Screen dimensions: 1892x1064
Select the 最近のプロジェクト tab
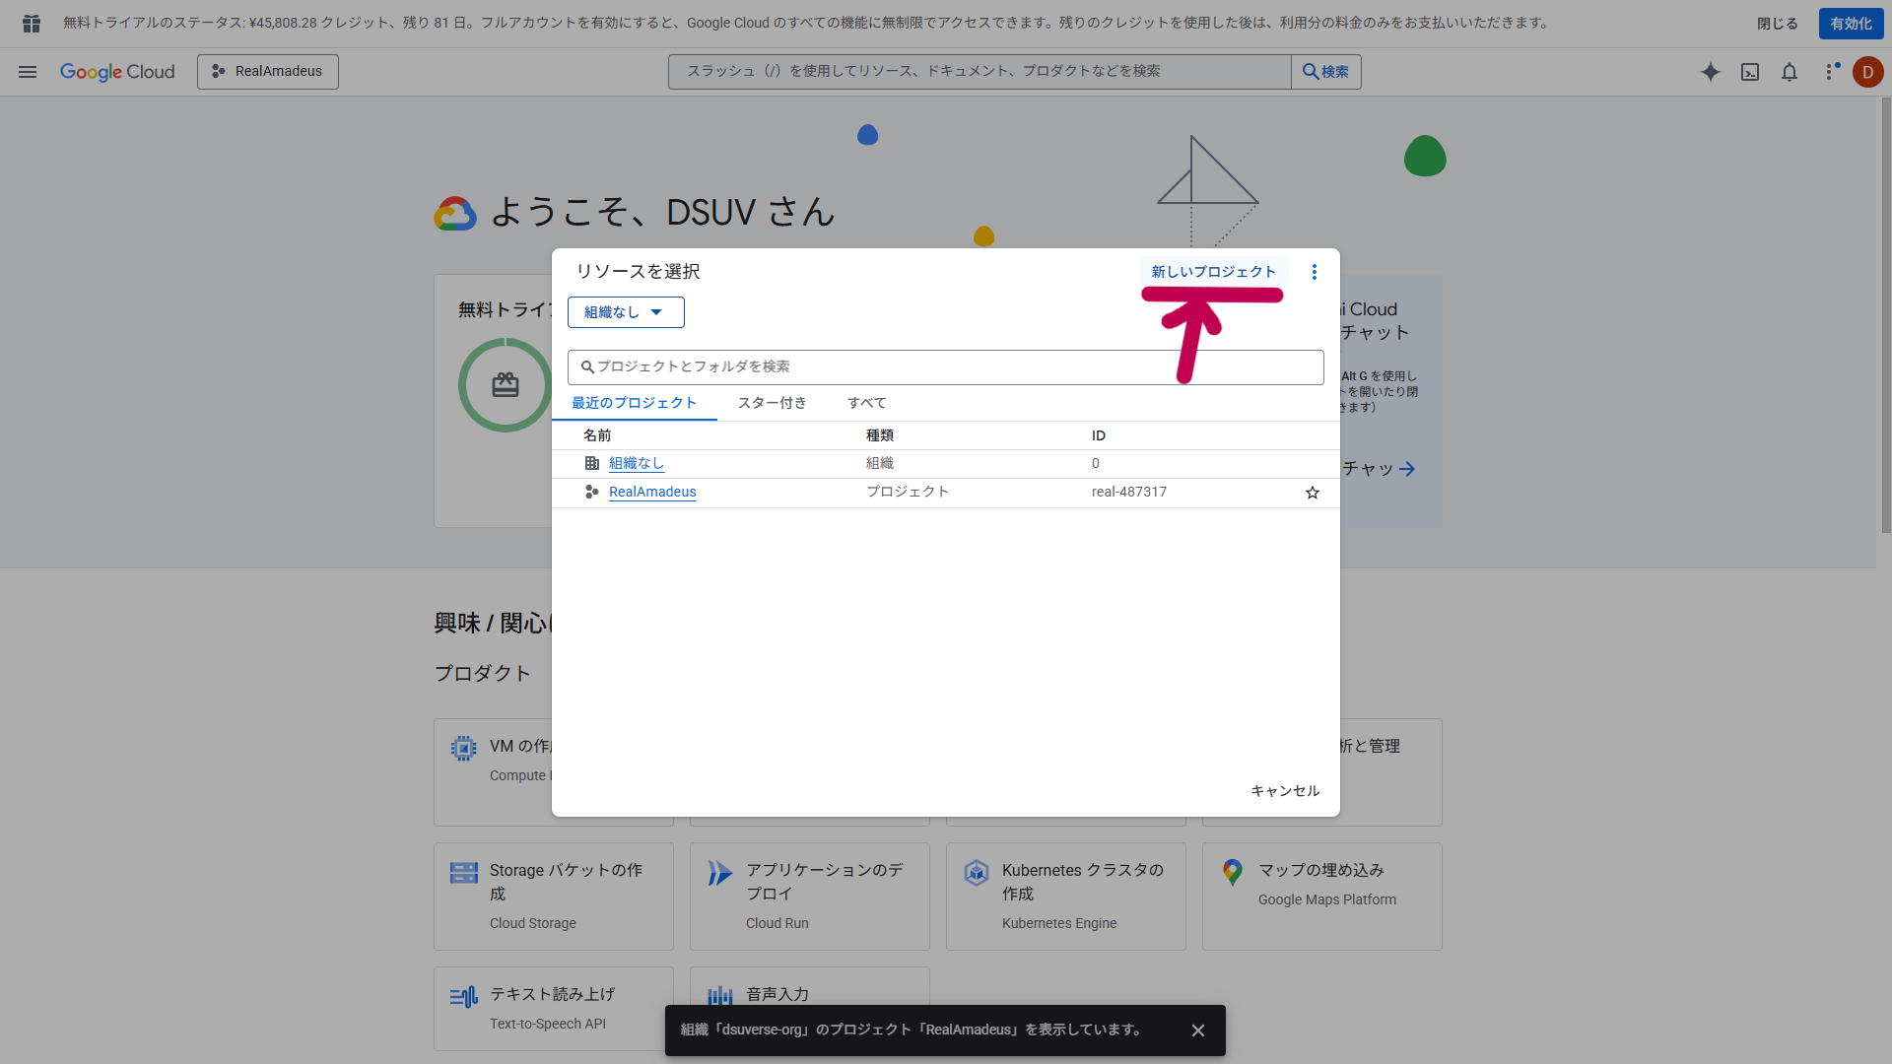(634, 403)
